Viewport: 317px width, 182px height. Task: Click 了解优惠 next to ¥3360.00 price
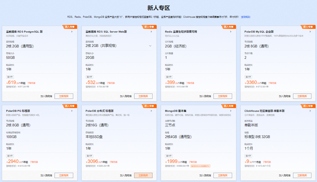[272, 83]
